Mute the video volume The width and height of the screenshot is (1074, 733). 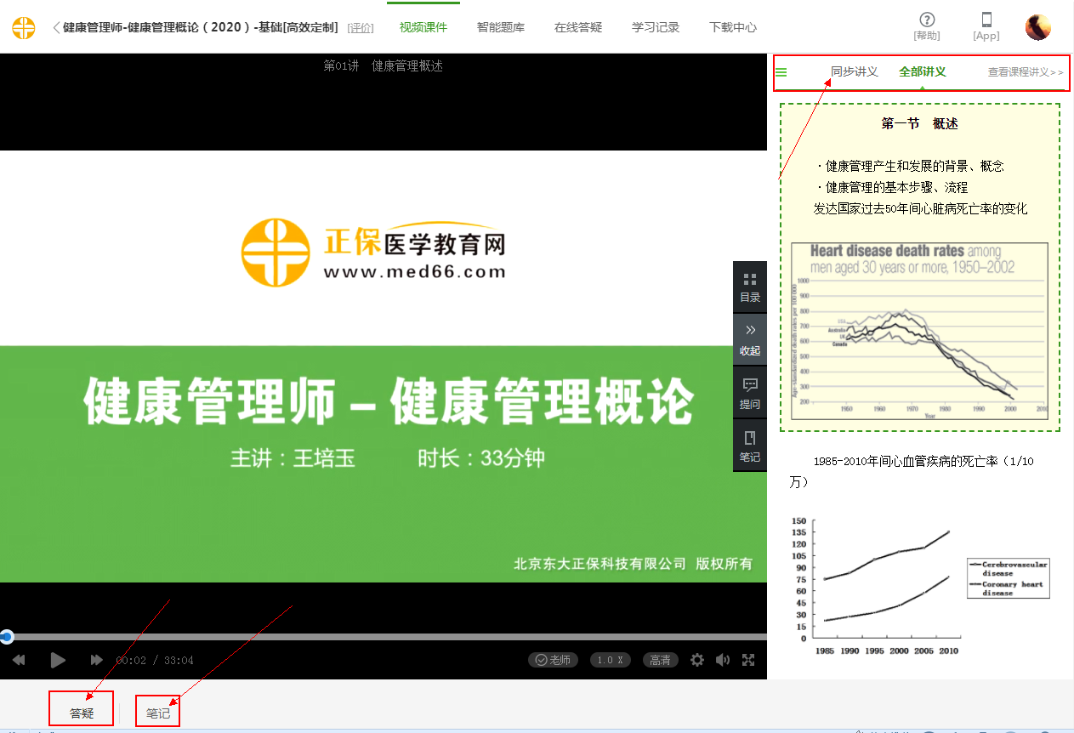pyautogui.click(x=723, y=660)
